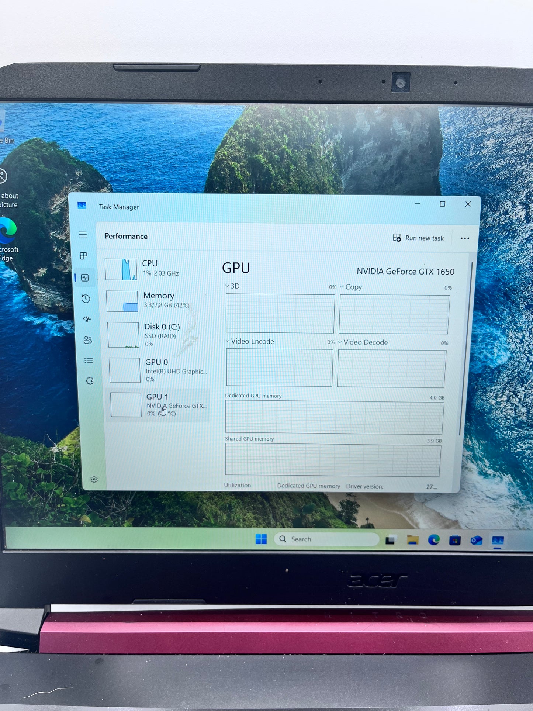Open the Windows Start button
This screenshot has height=711, width=533.
(261, 539)
